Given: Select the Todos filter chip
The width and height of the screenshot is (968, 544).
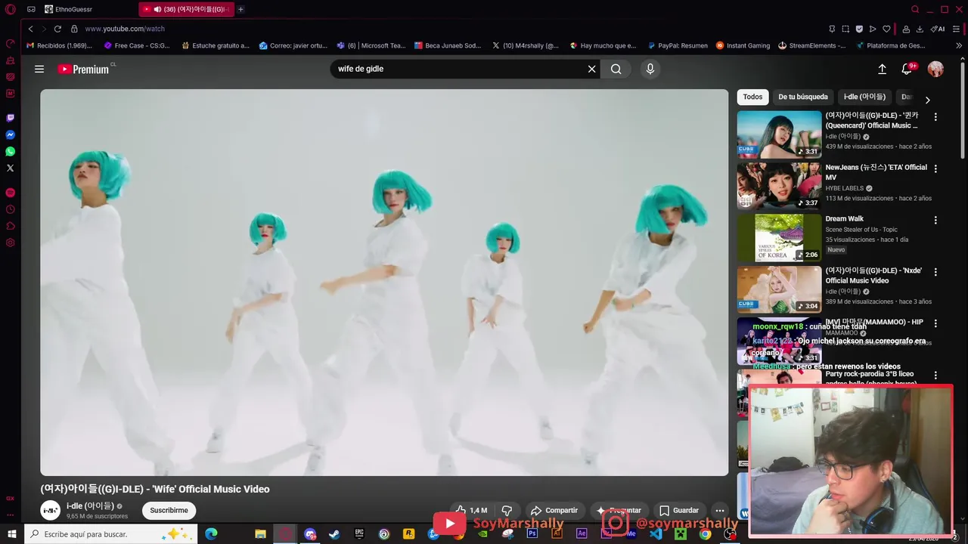Looking at the screenshot, I should tap(752, 97).
